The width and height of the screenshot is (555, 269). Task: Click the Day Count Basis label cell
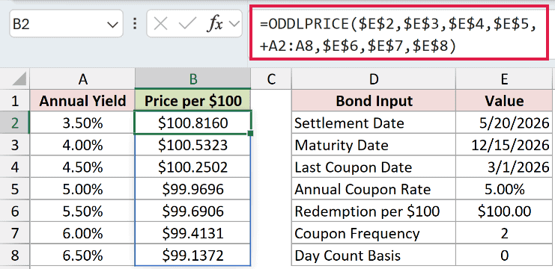[x=374, y=256]
